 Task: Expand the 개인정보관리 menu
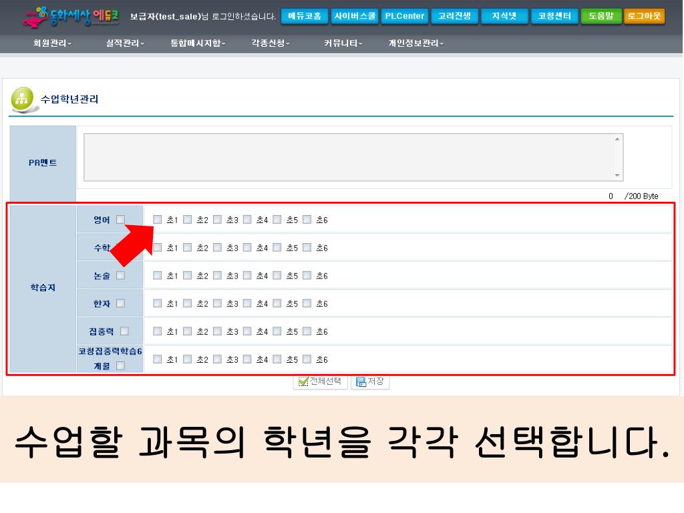point(415,43)
